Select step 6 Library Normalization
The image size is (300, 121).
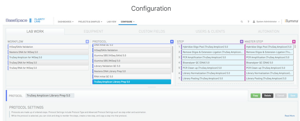tap(213, 73)
